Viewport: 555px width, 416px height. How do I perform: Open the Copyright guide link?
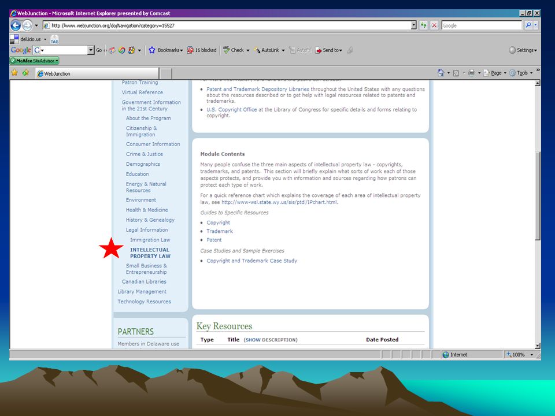click(x=218, y=222)
